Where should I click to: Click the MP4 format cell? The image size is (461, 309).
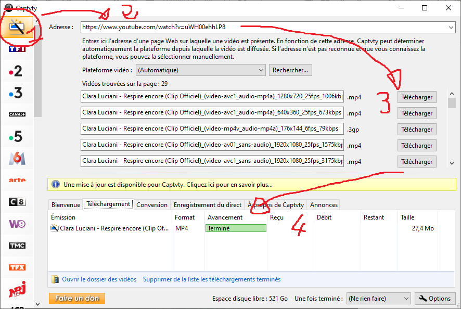182,228
